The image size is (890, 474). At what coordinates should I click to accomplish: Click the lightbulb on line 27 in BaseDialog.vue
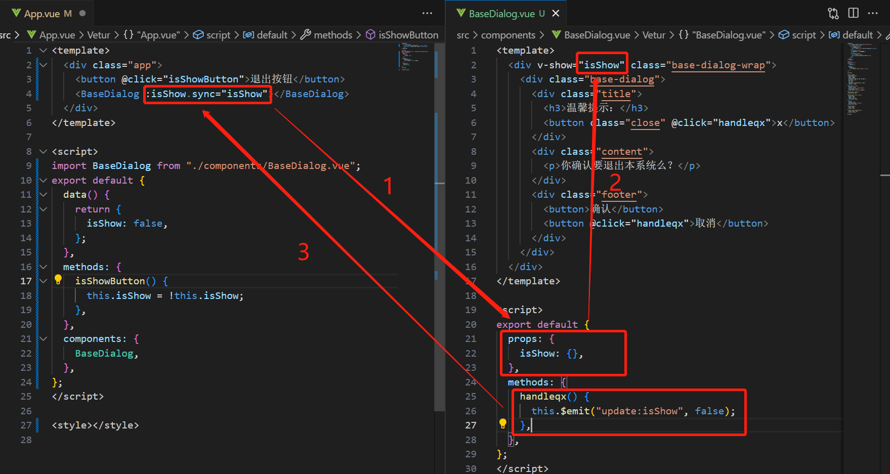(x=503, y=424)
